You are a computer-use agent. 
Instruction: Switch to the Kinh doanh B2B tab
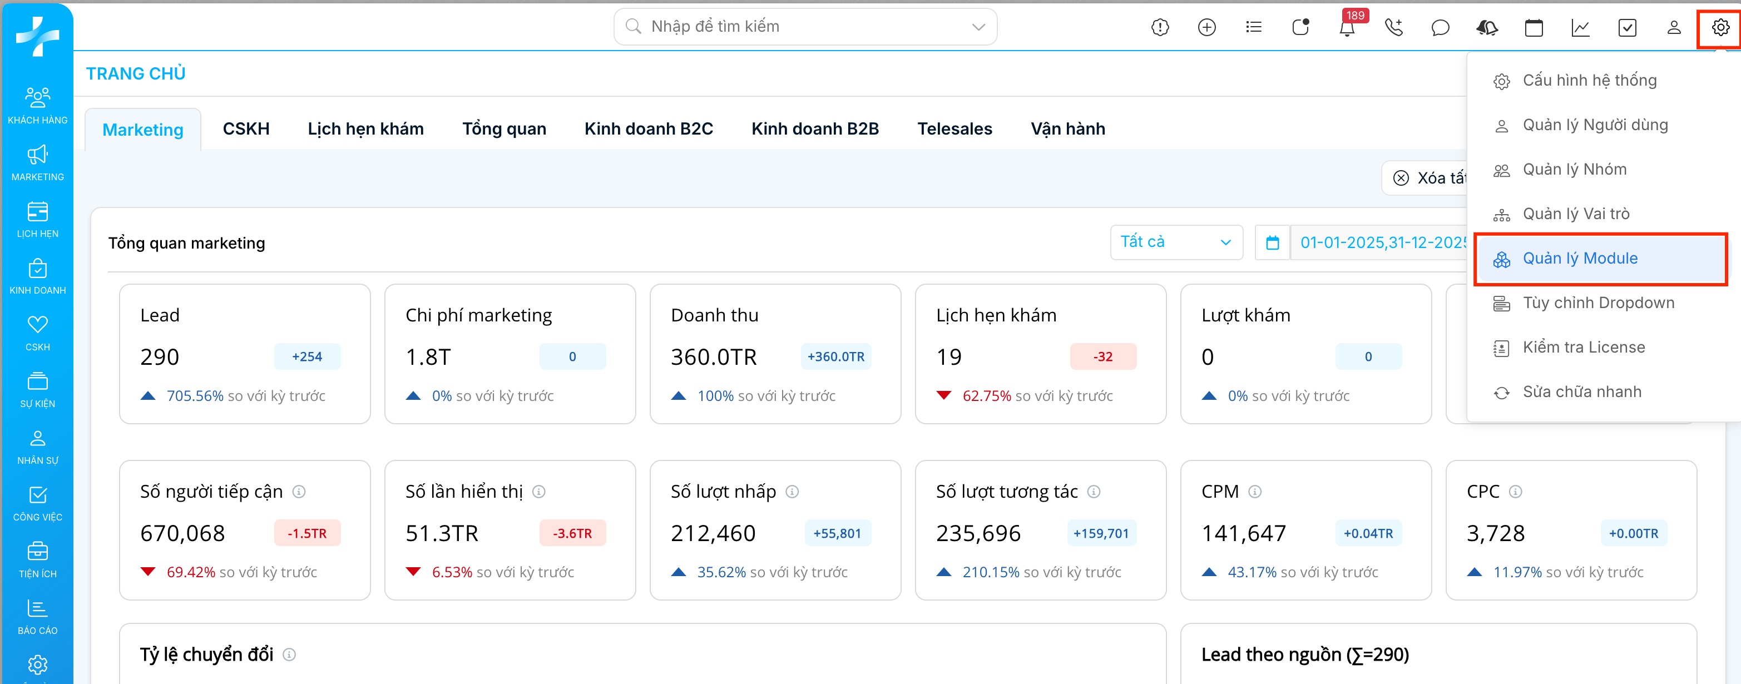(x=814, y=128)
